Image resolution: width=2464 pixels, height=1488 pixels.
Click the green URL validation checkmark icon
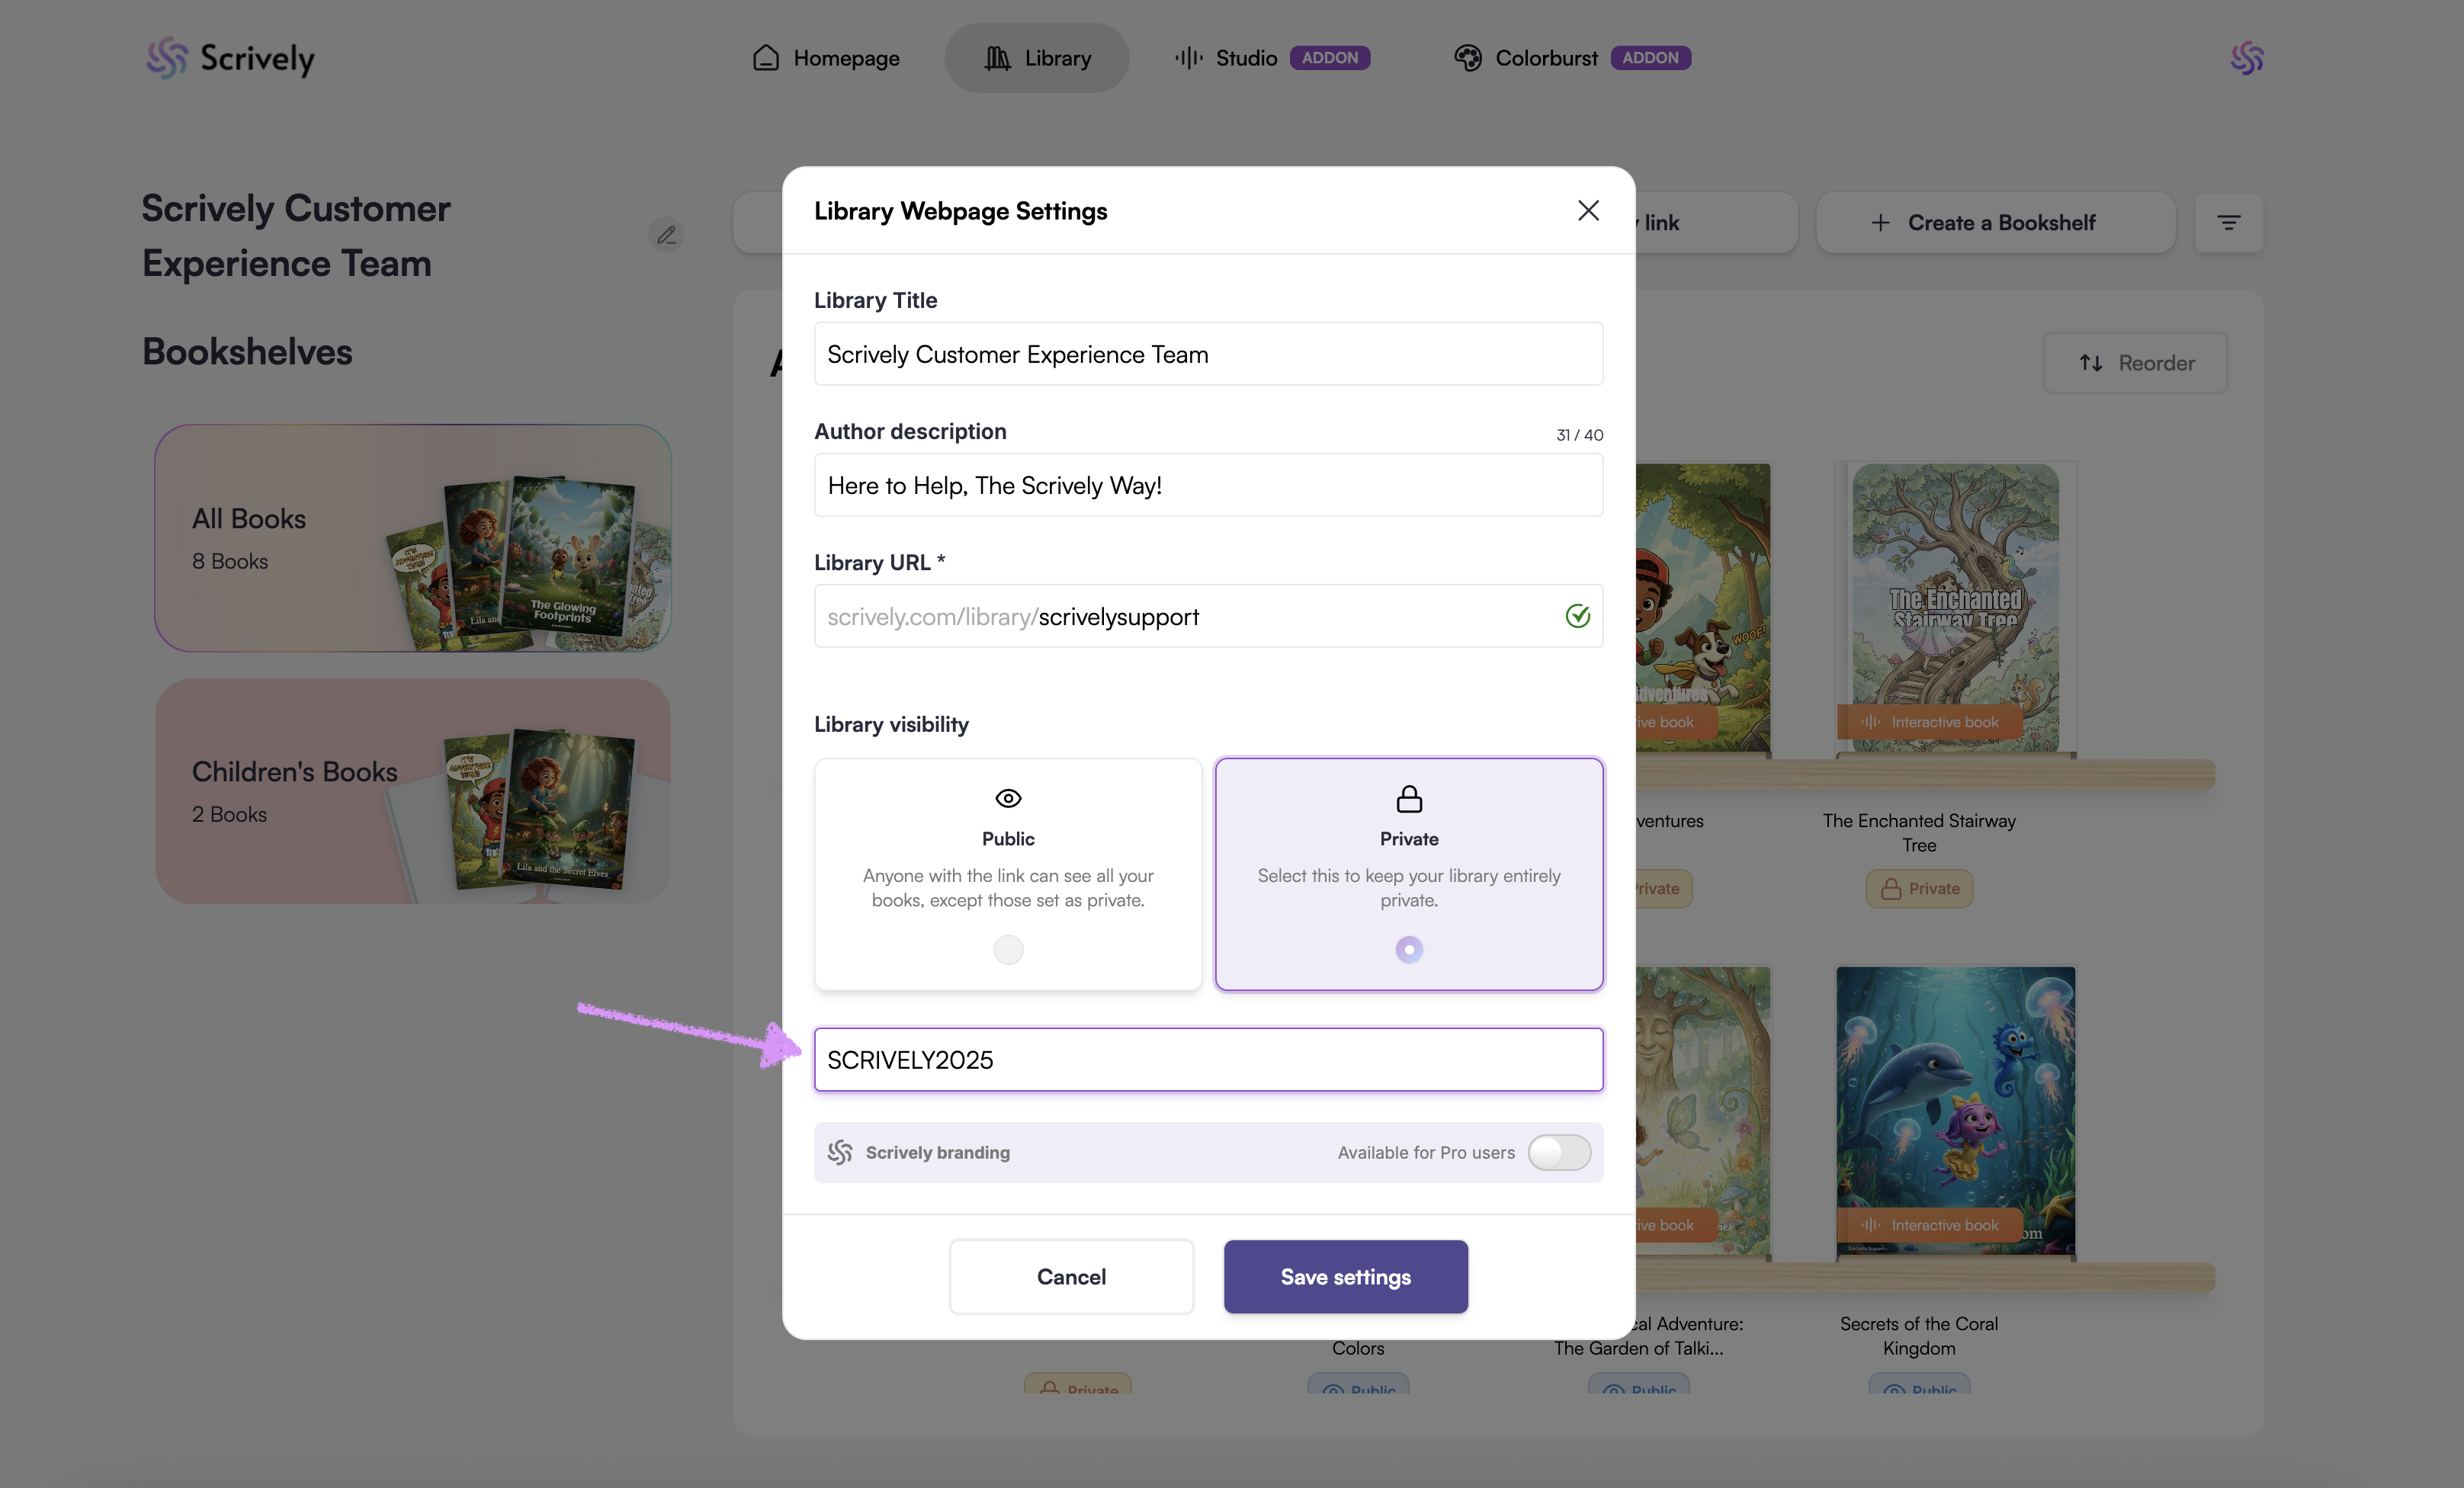pos(1577,616)
